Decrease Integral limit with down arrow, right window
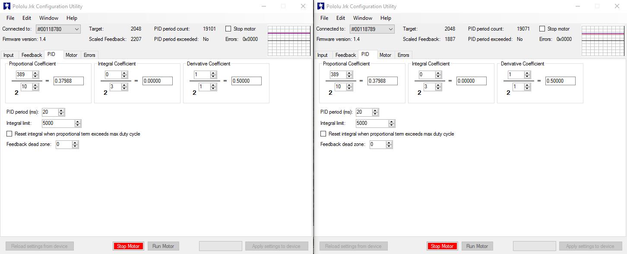Image resolution: width=627 pixels, height=254 pixels. [392, 125]
